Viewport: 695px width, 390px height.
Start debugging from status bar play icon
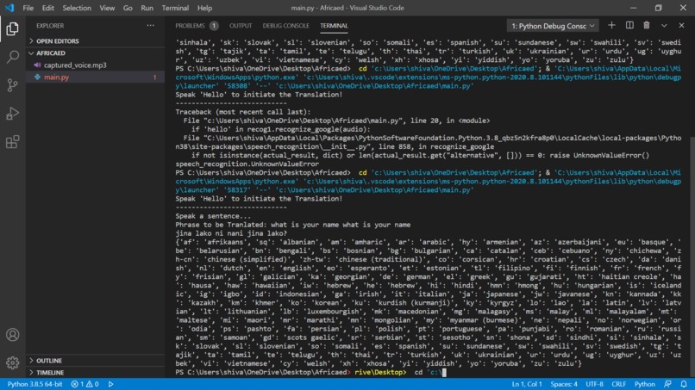111,384
